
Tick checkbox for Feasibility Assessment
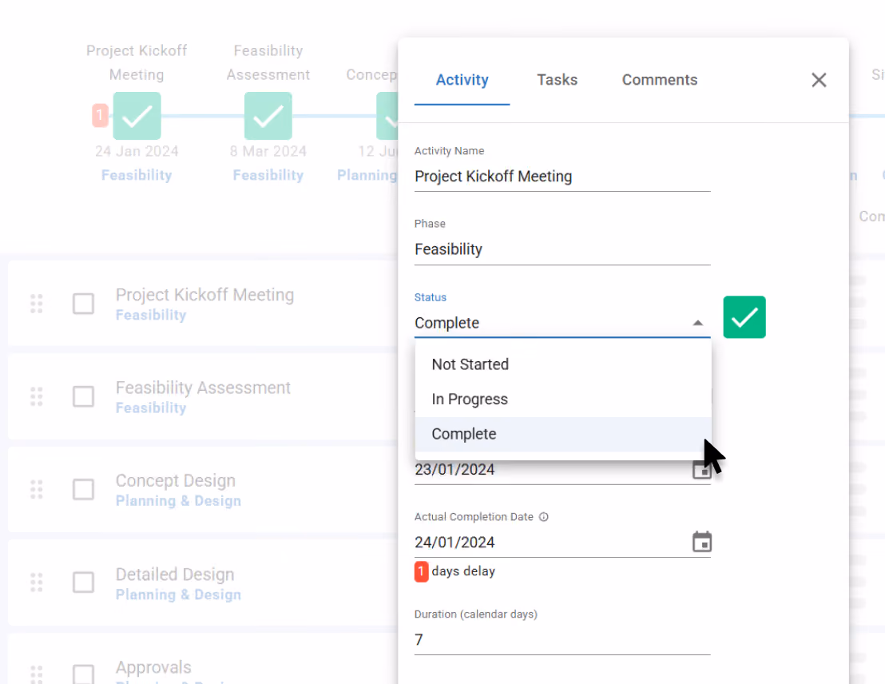[x=84, y=396]
